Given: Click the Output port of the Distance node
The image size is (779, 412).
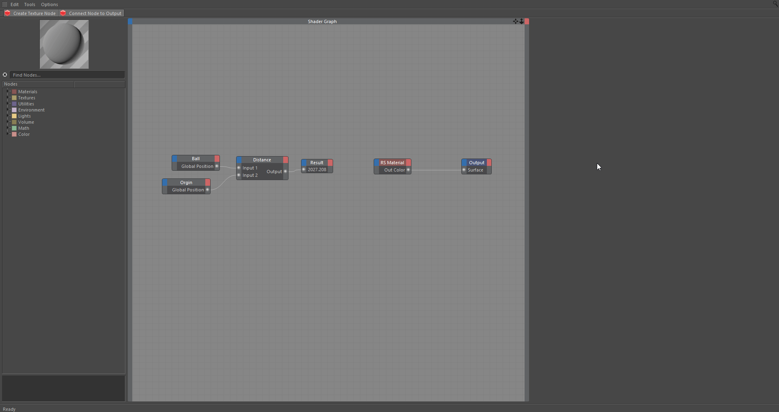Looking at the screenshot, I should pyautogui.click(x=285, y=172).
